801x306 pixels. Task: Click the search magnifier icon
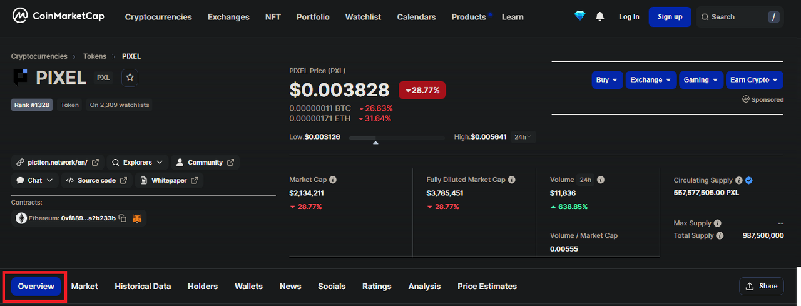point(705,17)
